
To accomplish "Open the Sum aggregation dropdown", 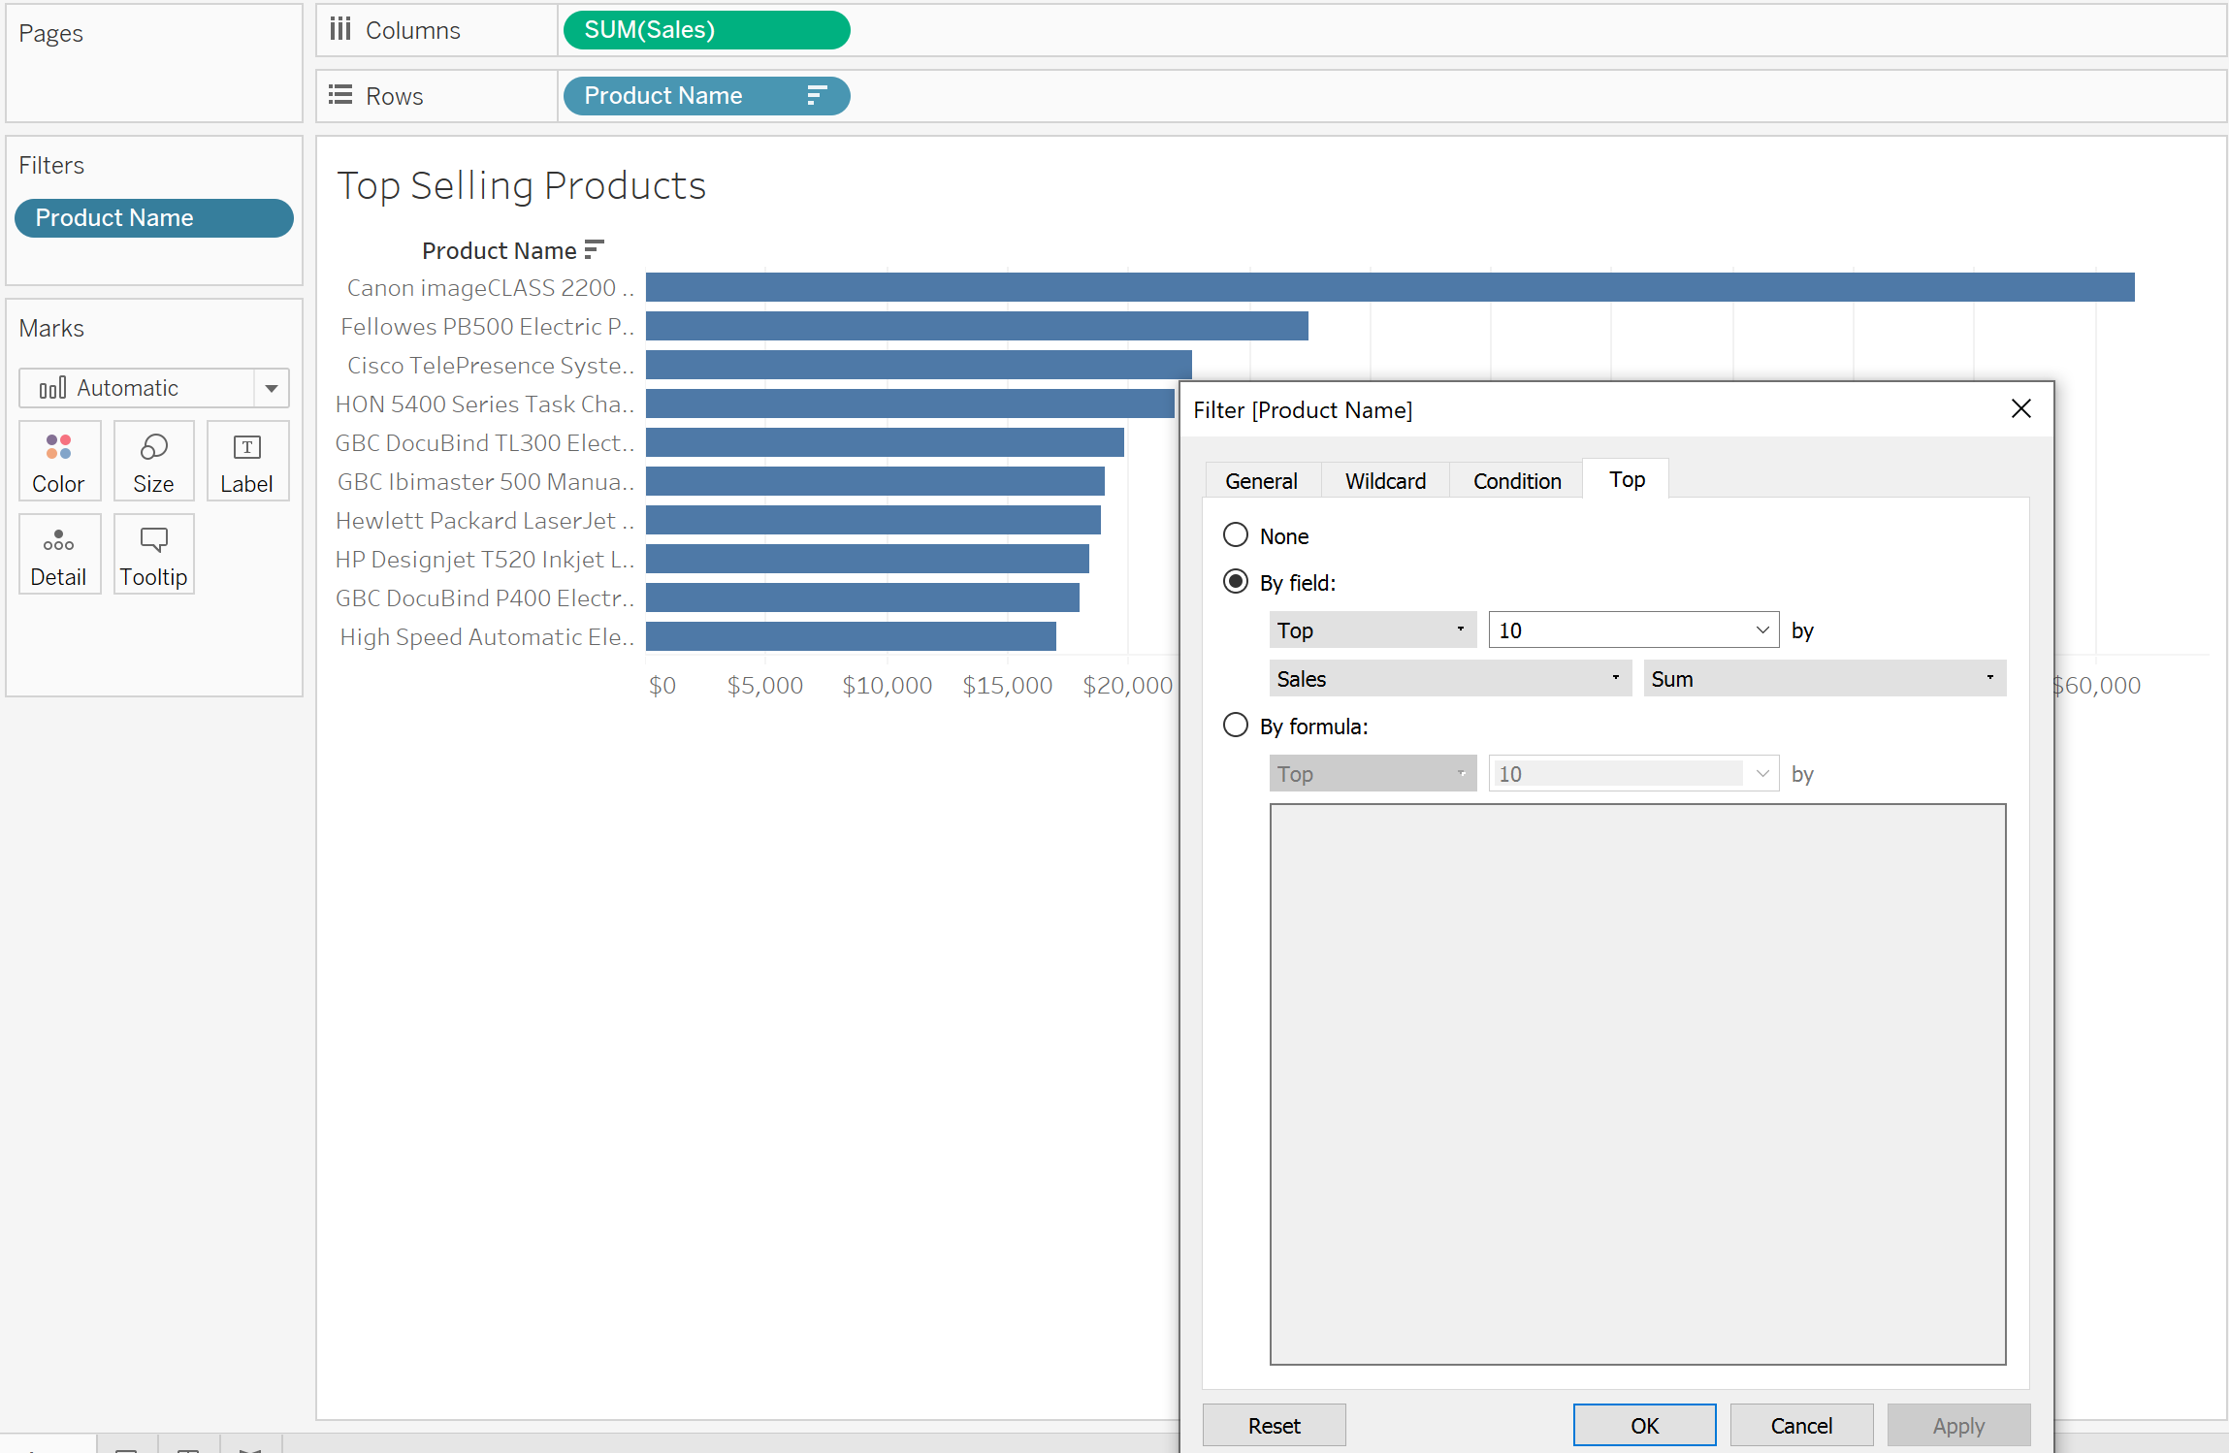I will (x=1824, y=678).
